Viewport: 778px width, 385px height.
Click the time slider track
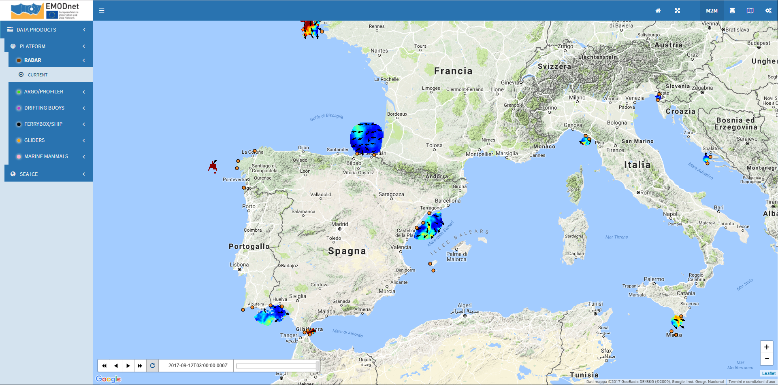click(x=277, y=366)
